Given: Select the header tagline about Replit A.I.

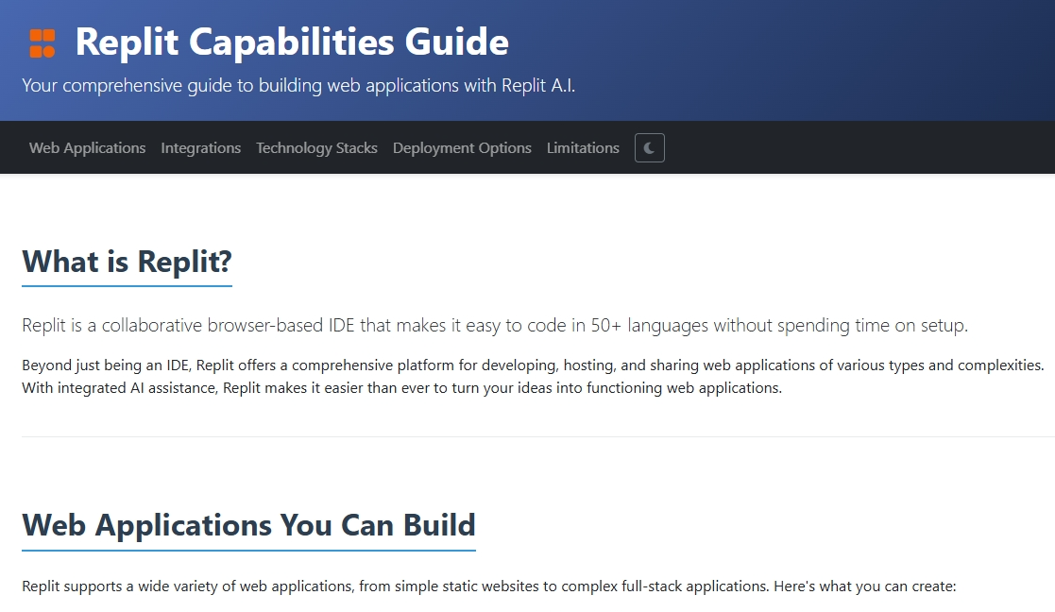Looking at the screenshot, I should [x=298, y=85].
